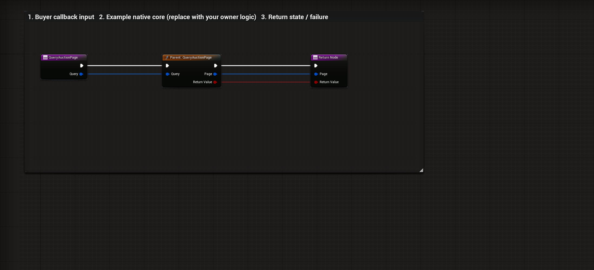Click the Query label on the Parent node
Viewport: 594px width, 270px height.
tap(175, 74)
